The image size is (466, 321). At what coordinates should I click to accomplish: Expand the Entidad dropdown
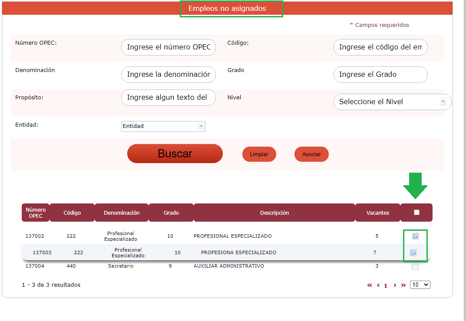click(x=163, y=126)
